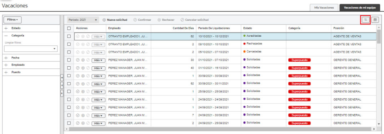This screenshot has width=384, height=134.
Task: Cancel icon in the Canceladas OTRANTO row
Action: click(x=88, y=52)
